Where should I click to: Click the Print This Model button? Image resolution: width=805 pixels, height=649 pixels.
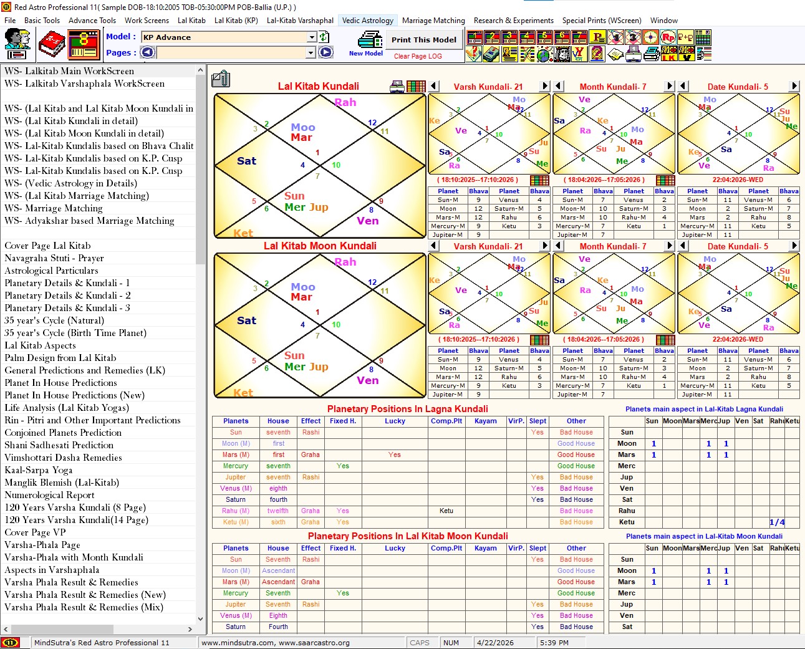[x=424, y=39]
